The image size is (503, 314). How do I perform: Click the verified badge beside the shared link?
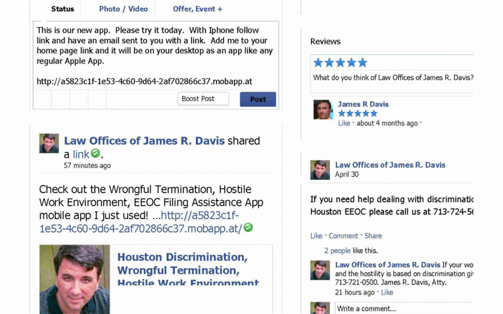pyautogui.click(x=95, y=154)
